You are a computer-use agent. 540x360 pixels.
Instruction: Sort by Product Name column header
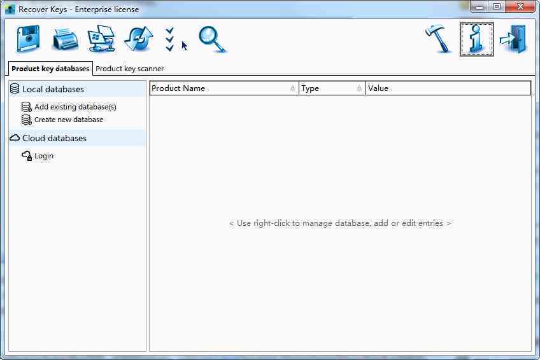pos(224,88)
